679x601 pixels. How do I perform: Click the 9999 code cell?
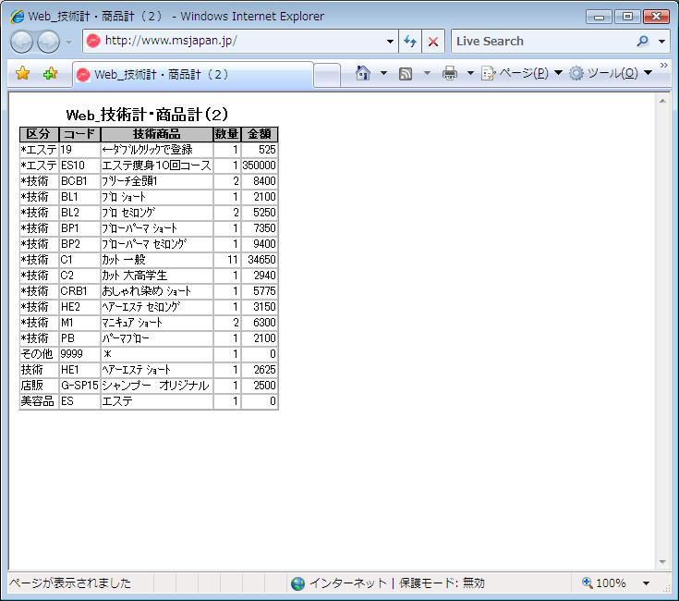coord(79,354)
